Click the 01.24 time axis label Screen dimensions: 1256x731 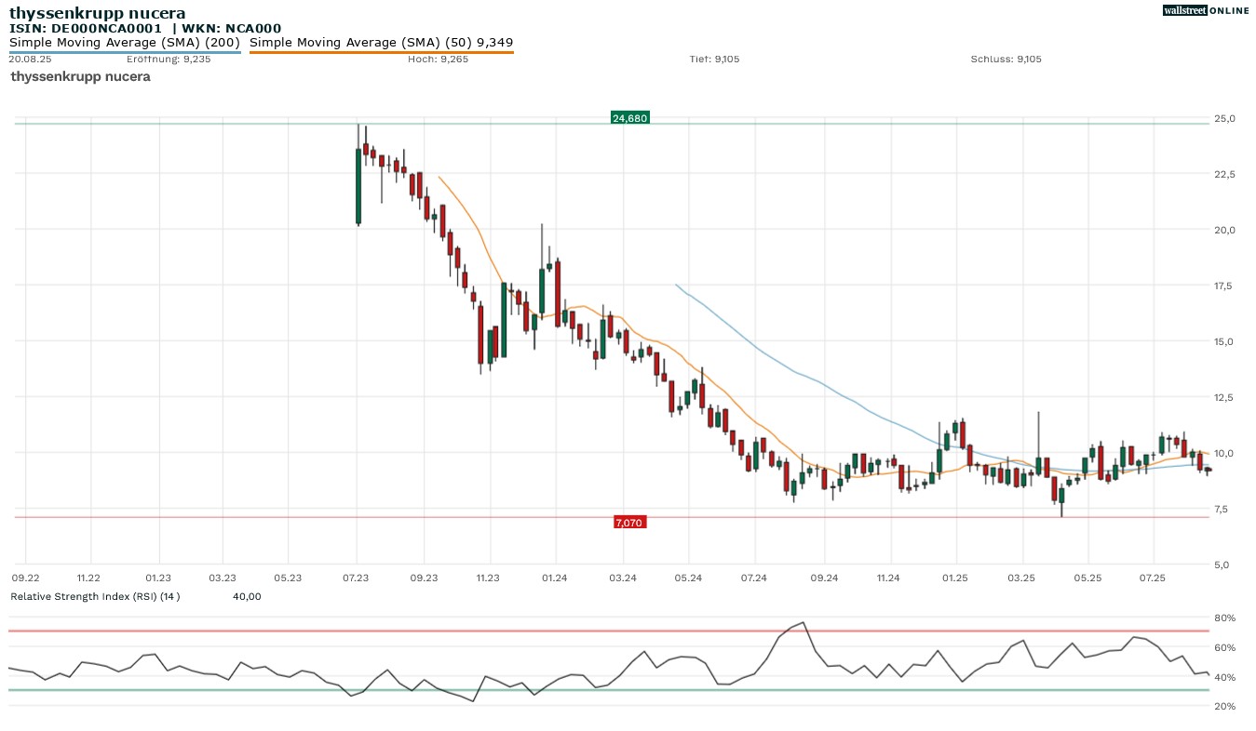click(555, 578)
